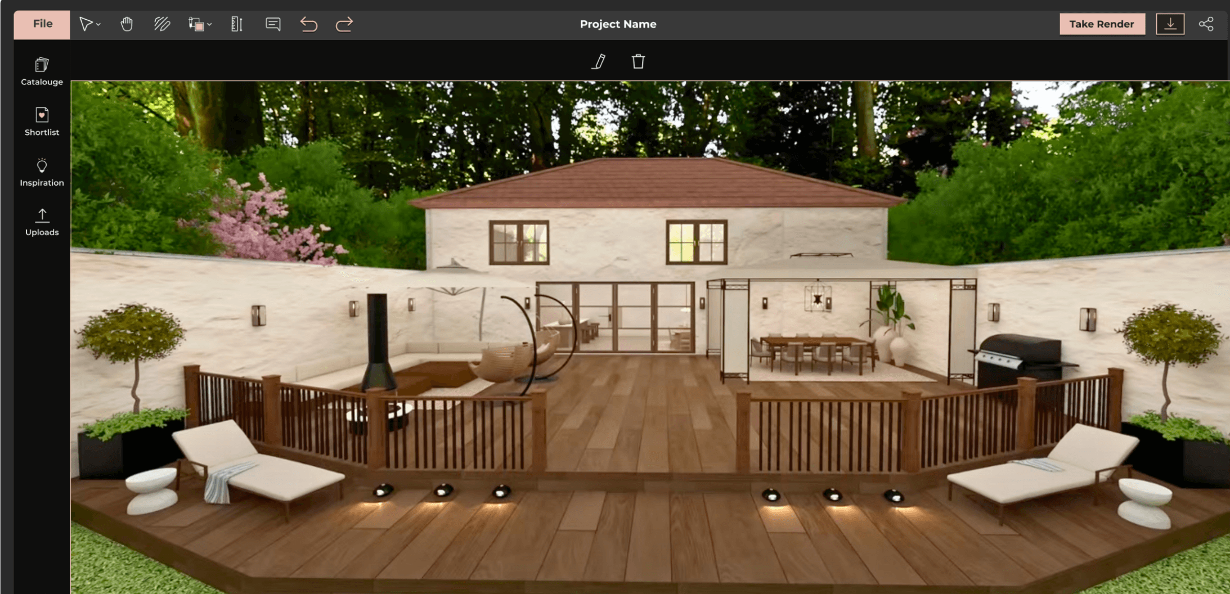Open the Shortlist panel

tap(42, 121)
